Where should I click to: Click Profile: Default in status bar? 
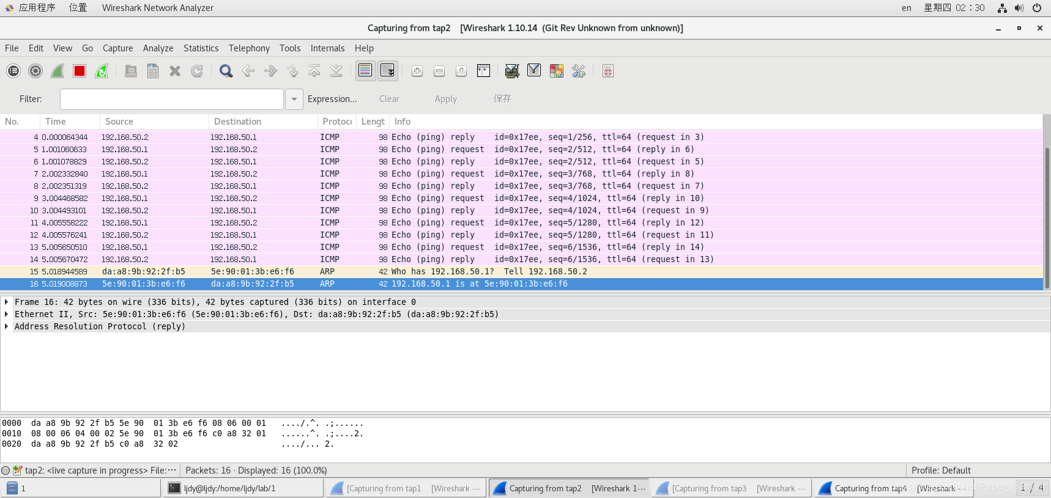pyautogui.click(x=941, y=471)
